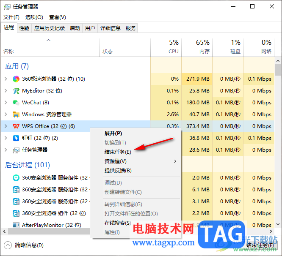Click the vertical scrollbar down arrow
This screenshot has height=256, width=282.
pos(278,224)
